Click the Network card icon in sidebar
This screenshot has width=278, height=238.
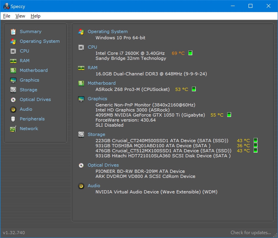click(13, 129)
